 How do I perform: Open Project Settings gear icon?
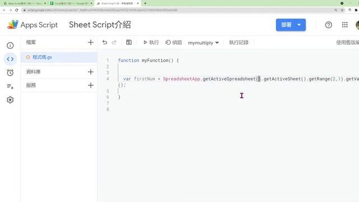click(10, 100)
